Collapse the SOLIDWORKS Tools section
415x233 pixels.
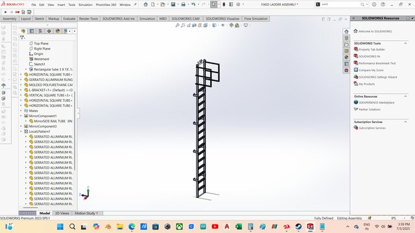405,43
